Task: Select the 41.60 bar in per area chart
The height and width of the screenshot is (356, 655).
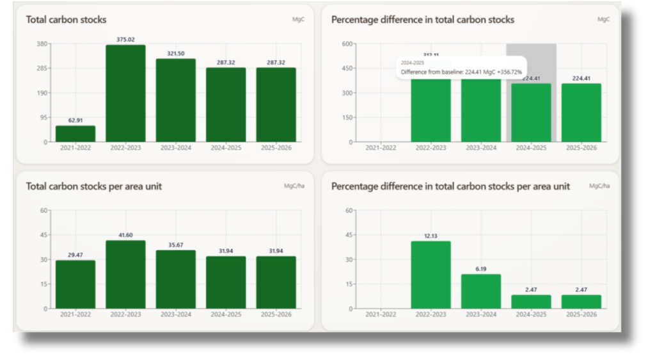Action: click(x=125, y=275)
